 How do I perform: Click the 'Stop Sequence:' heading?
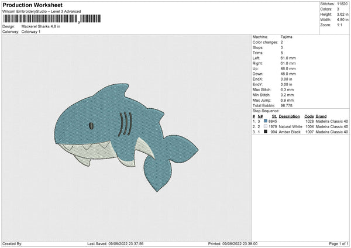[x=266, y=111]
